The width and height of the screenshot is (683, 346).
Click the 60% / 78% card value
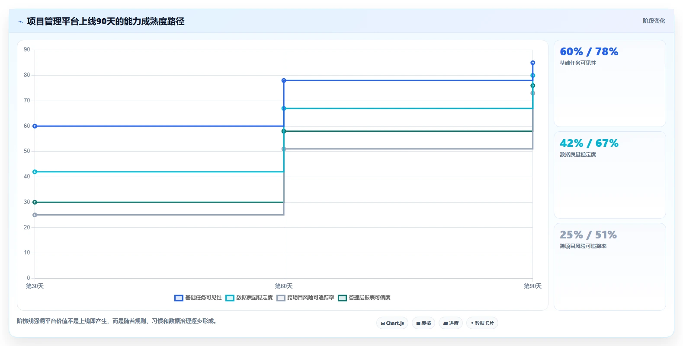pos(589,52)
